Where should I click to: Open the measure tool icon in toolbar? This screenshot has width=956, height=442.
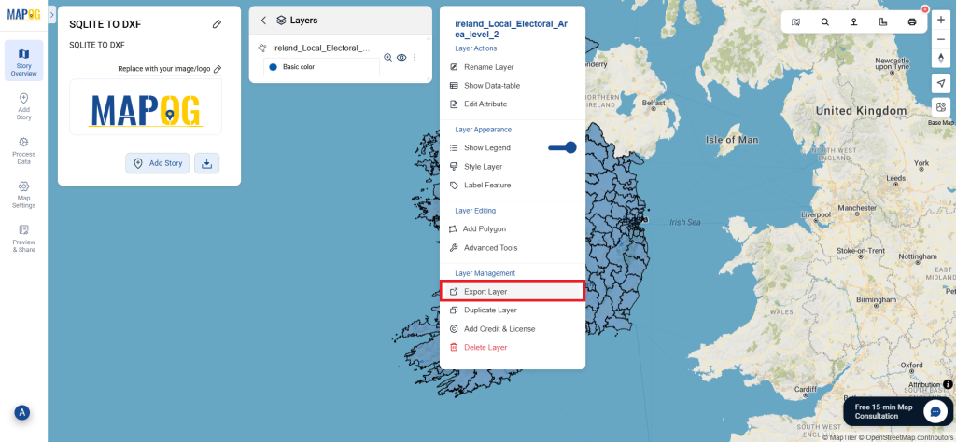coord(882,21)
